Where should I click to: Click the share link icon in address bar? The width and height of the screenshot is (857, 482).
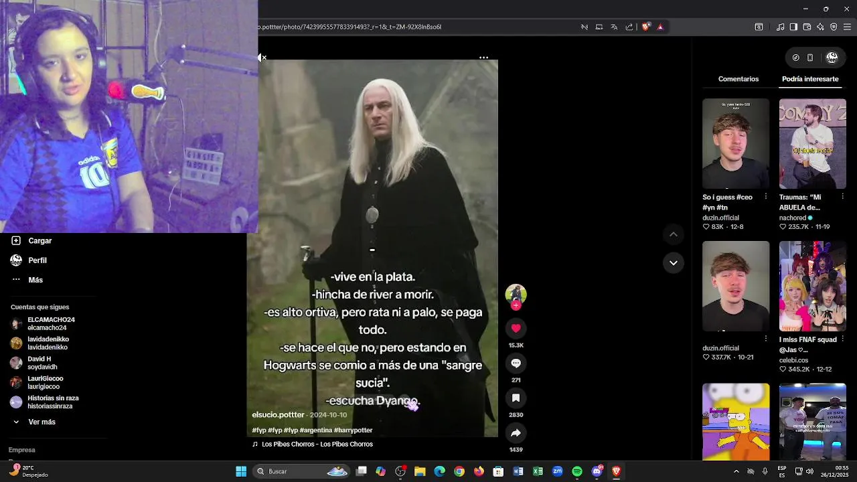click(629, 27)
